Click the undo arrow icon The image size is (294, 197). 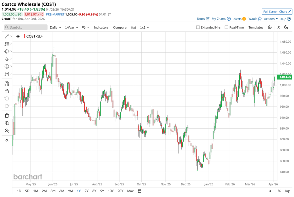[7, 98]
